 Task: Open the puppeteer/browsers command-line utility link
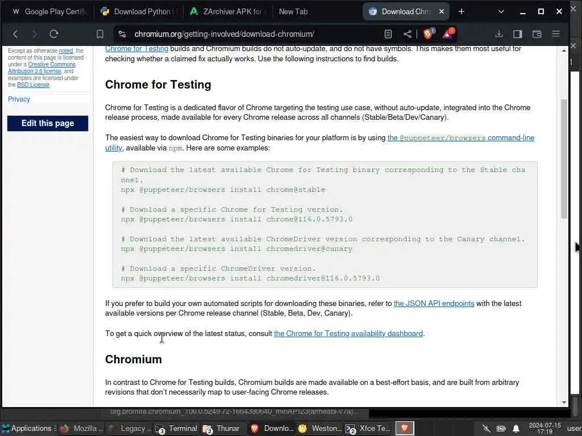coord(460,138)
